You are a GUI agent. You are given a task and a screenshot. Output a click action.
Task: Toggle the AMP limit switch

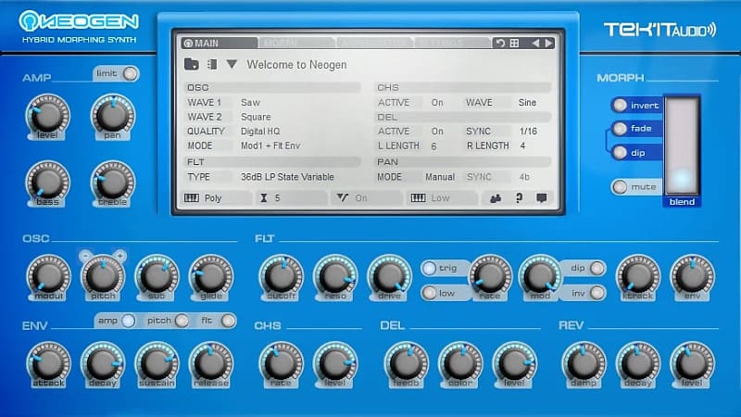click(130, 74)
